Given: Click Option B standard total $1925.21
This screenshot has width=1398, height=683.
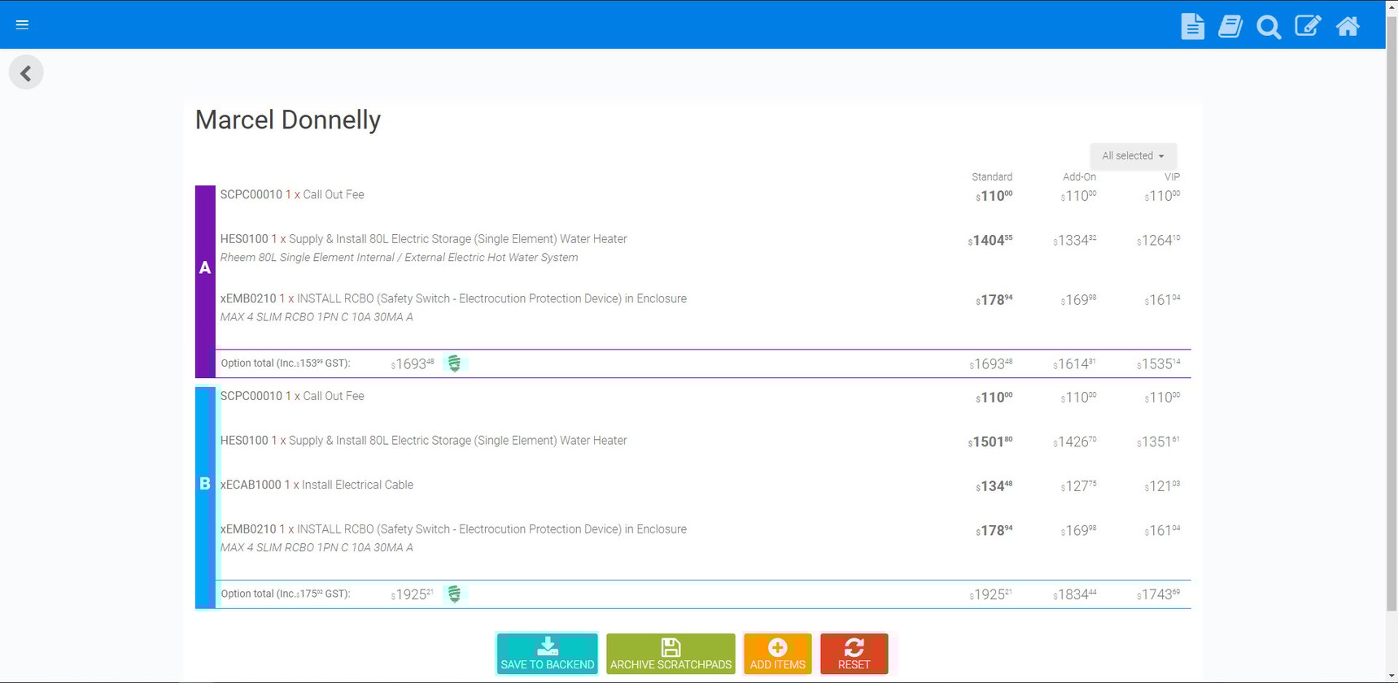Looking at the screenshot, I should (x=990, y=594).
